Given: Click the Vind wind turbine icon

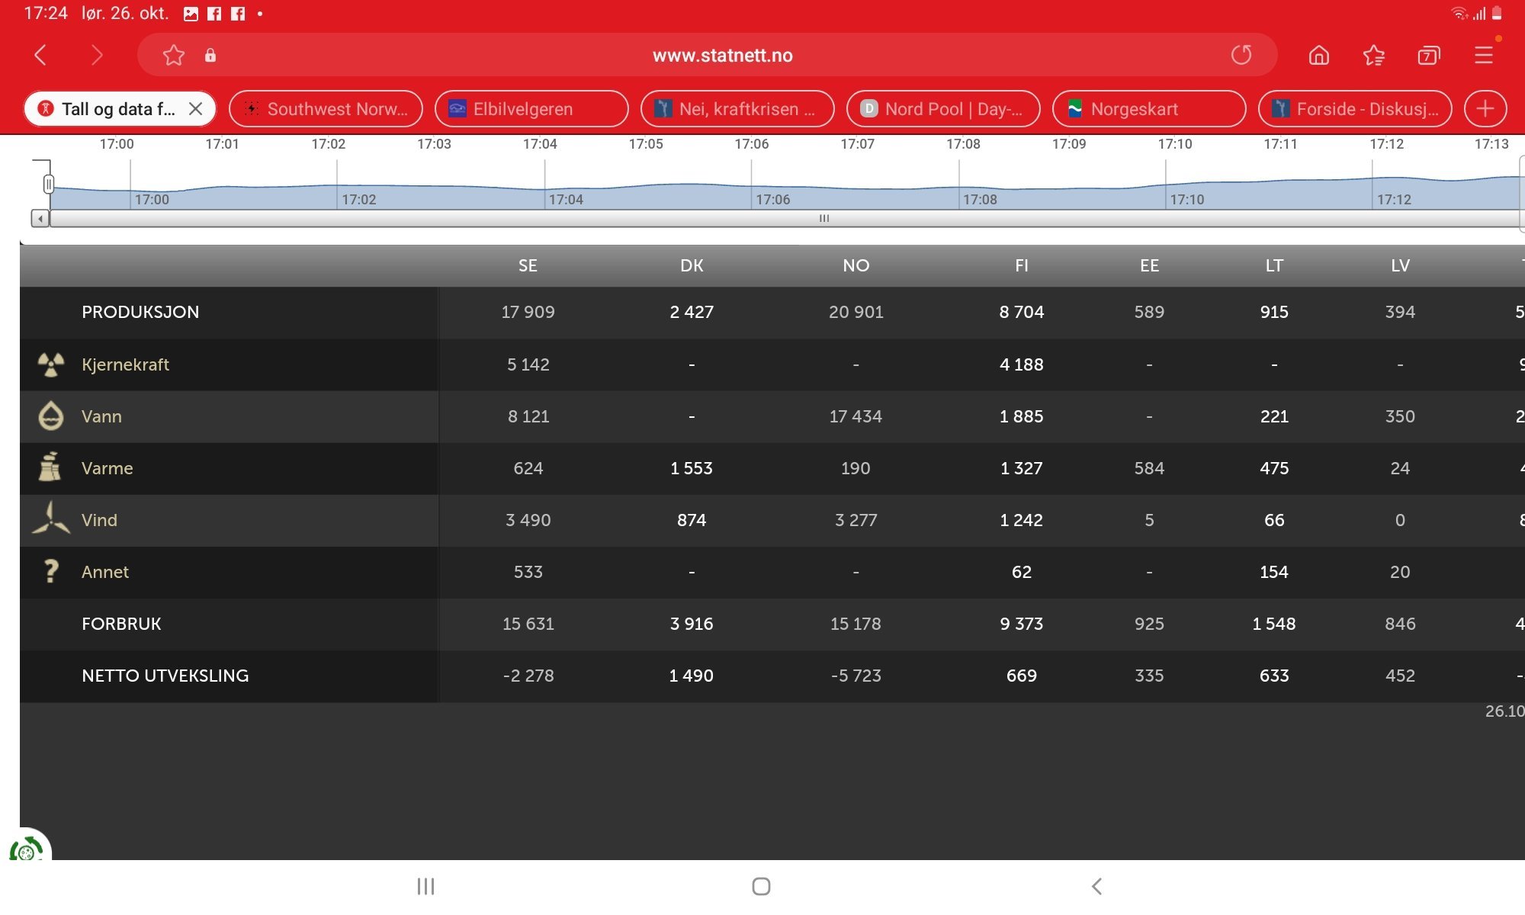Looking at the screenshot, I should point(51,518).
